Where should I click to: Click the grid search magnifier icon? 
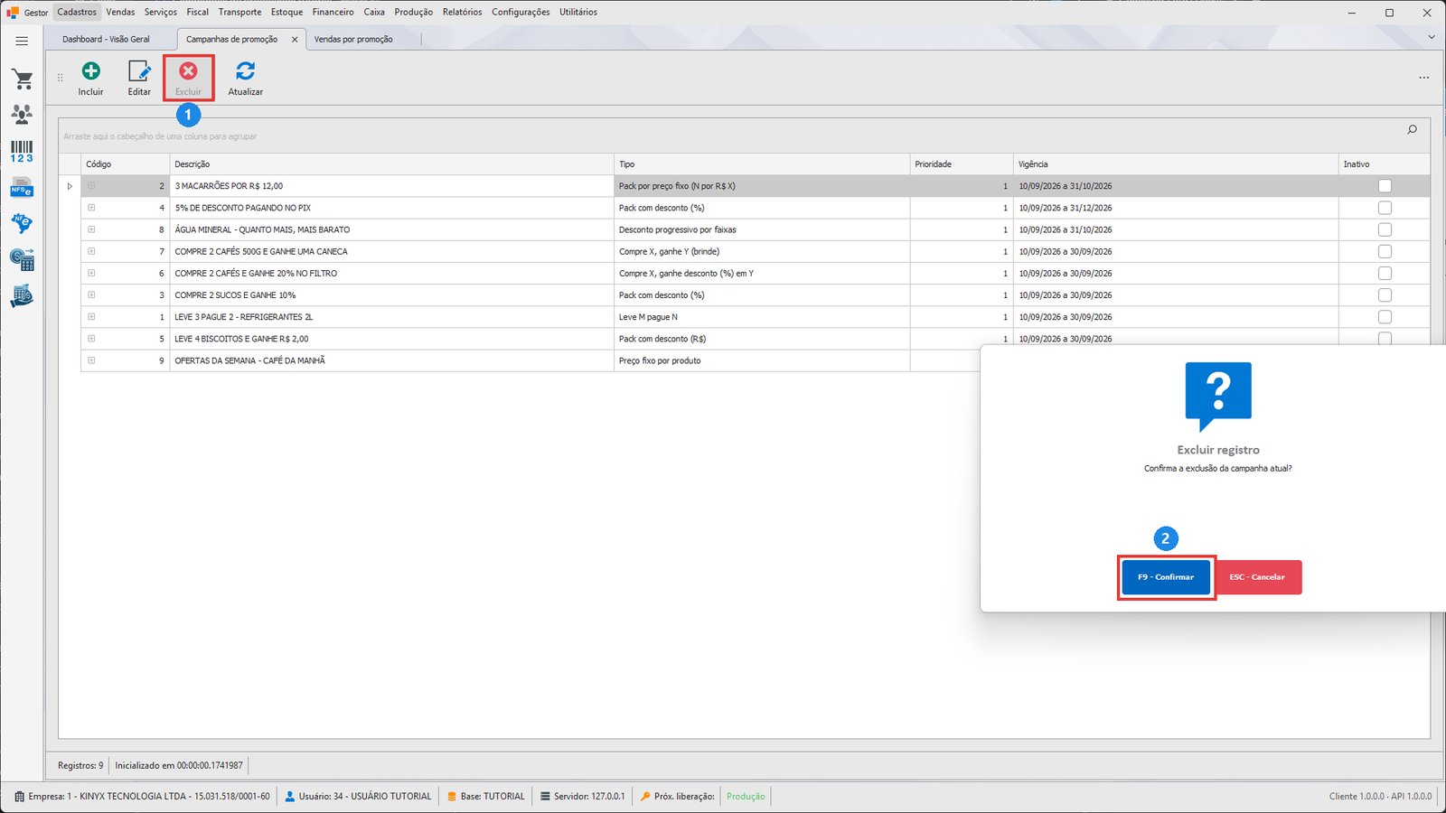[1412, 130]
